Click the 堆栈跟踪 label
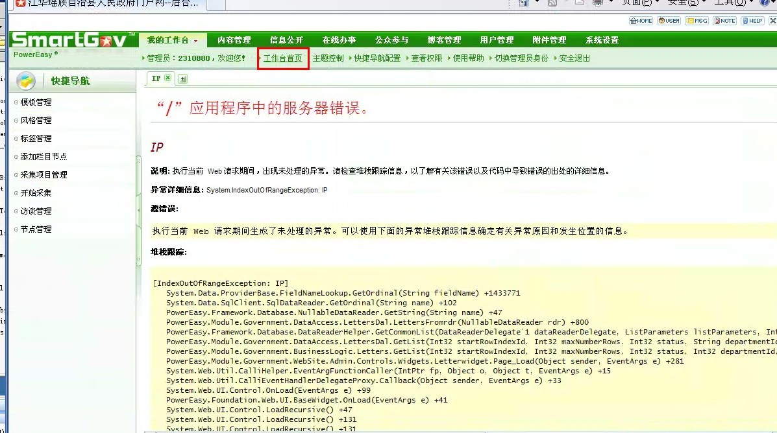This screenshot has height=433, width=777. (x=169, y=252)
